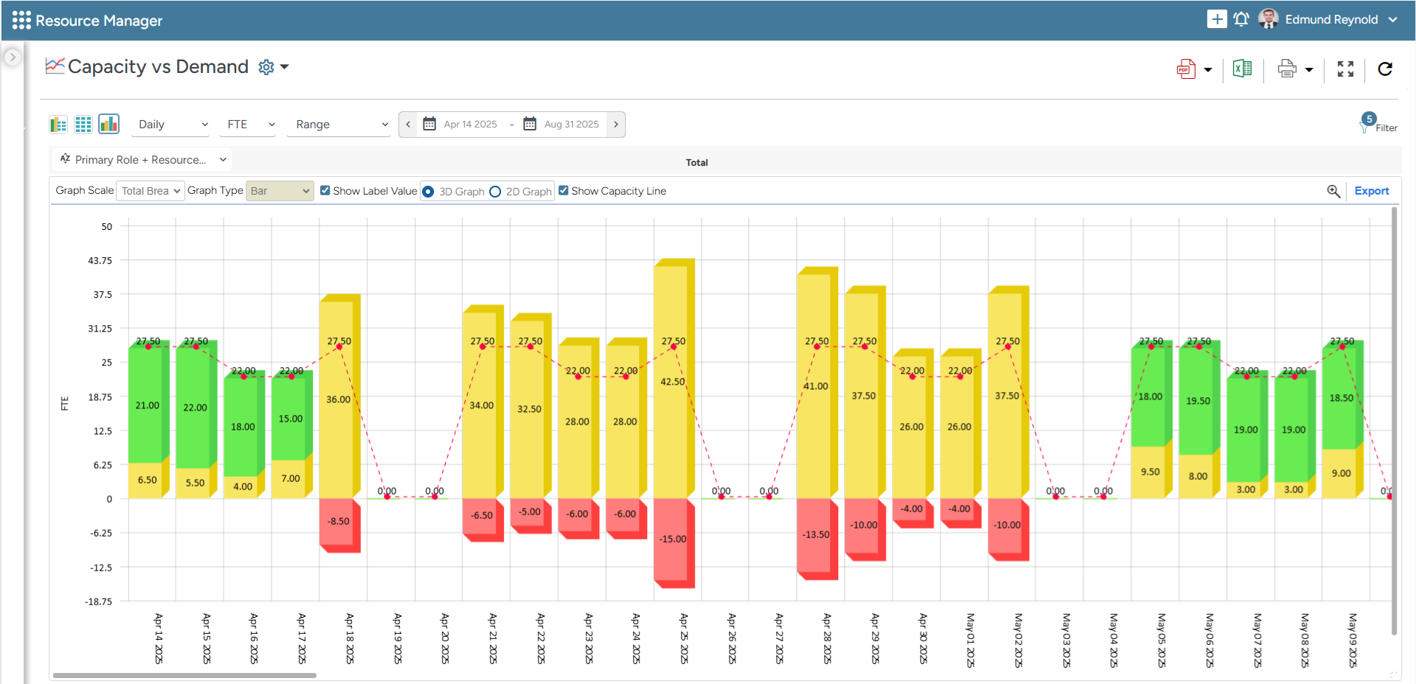
Task: Open the Capacity vs Demand settings gear menu
Action: click(x=266, y=67)
